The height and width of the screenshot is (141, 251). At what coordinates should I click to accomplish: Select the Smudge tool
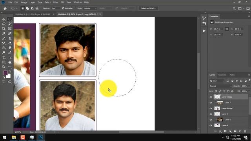[10, 48]
